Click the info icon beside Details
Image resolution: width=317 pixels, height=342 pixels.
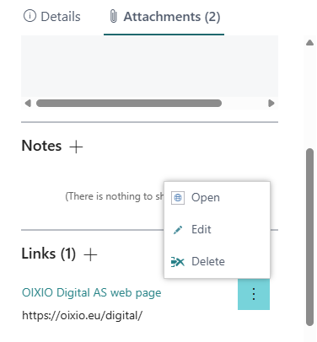click(x=30, y=16)
